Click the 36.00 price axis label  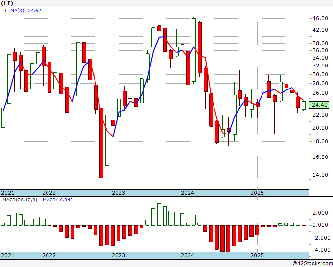pos(320,50)
